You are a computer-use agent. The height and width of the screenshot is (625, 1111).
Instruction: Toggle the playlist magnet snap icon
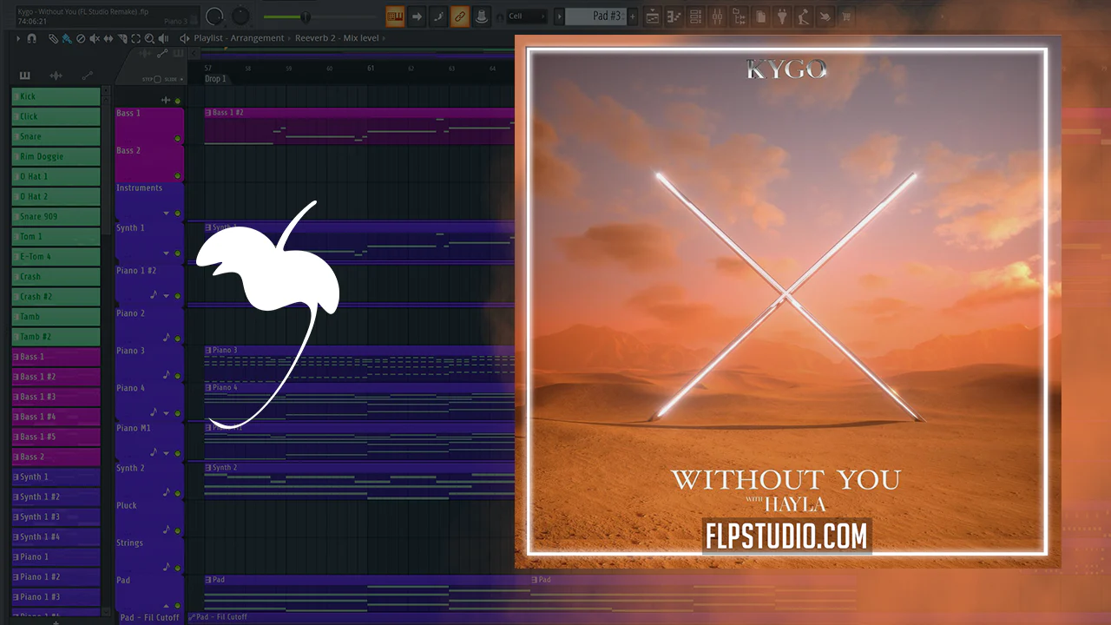(32, 39)
